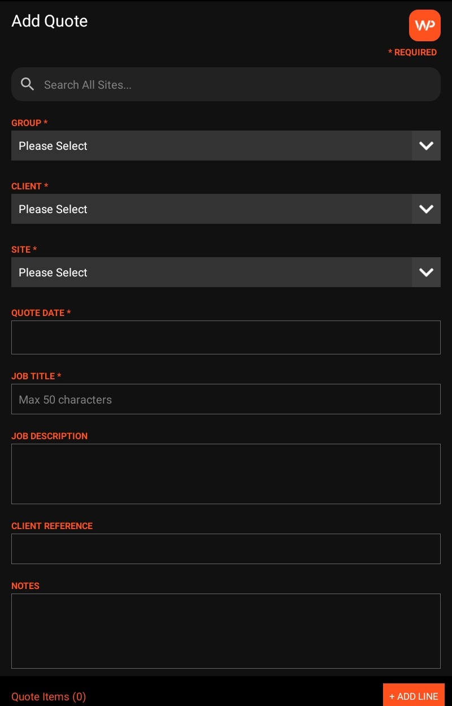Click the magnifying glass search icon
The height and width of the screenshot is (706, 452).
click(27, 84)
